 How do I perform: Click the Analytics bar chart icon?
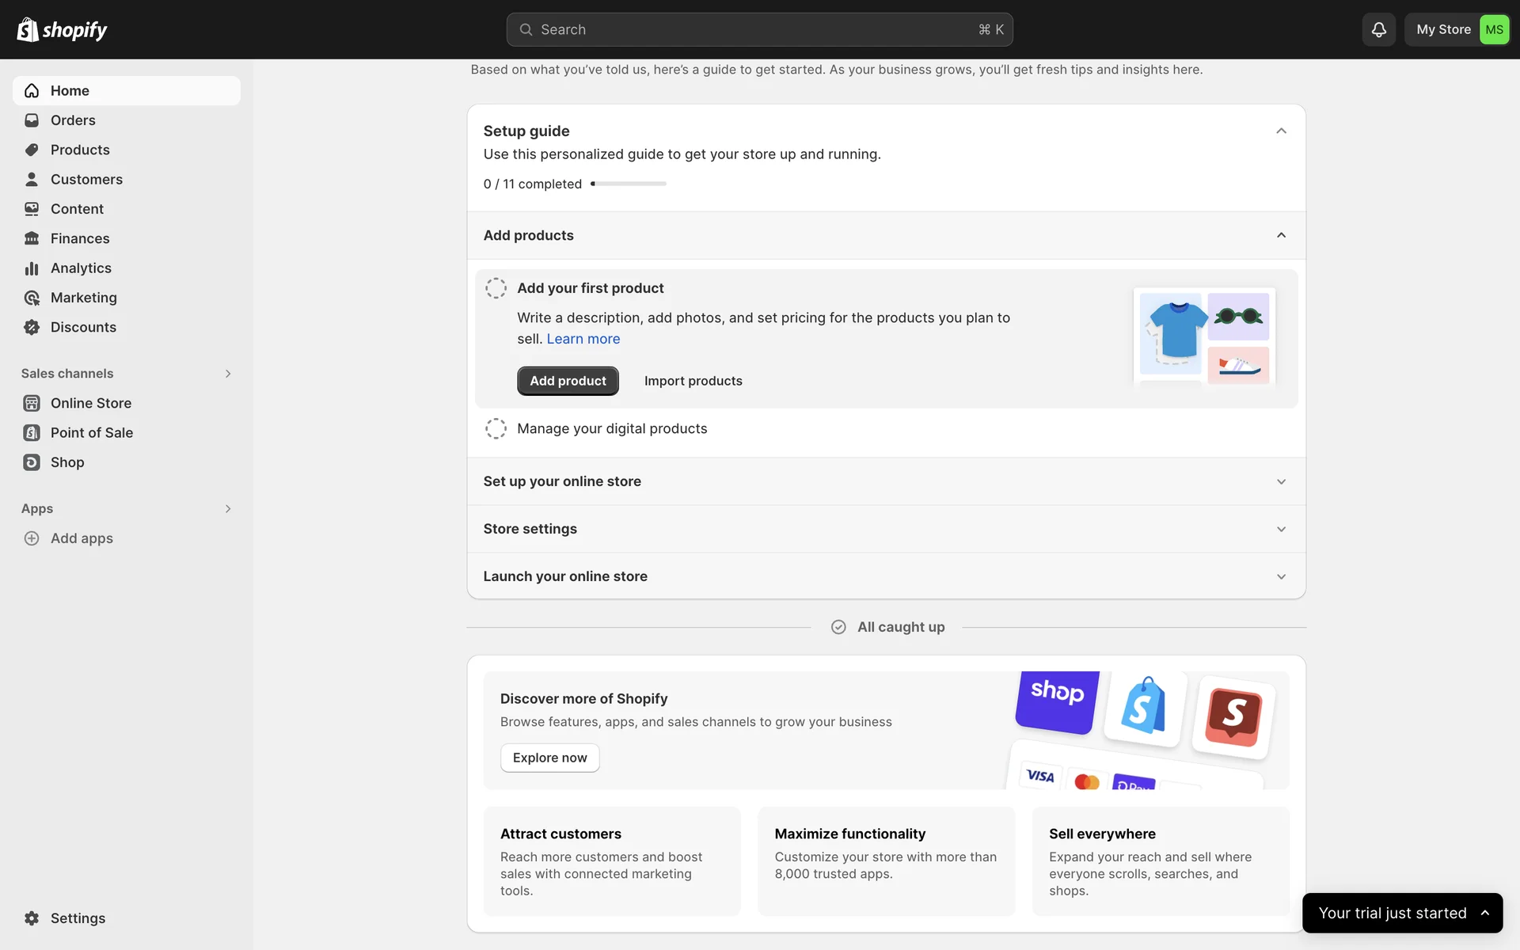click(x=32, y=268)
